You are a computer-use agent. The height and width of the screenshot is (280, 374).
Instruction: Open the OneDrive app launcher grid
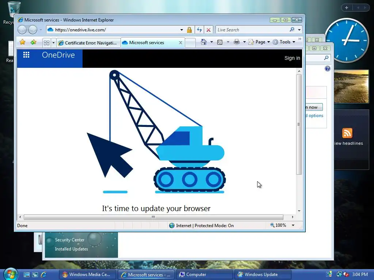pos(26,55)
